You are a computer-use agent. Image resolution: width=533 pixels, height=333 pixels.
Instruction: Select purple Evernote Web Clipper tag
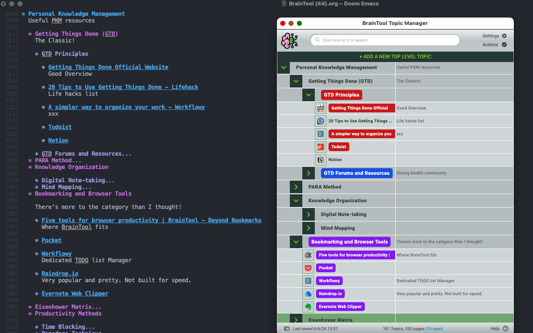(340, 307)
